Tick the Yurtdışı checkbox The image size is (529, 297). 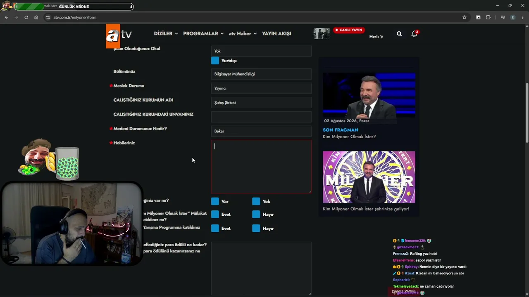215,61
